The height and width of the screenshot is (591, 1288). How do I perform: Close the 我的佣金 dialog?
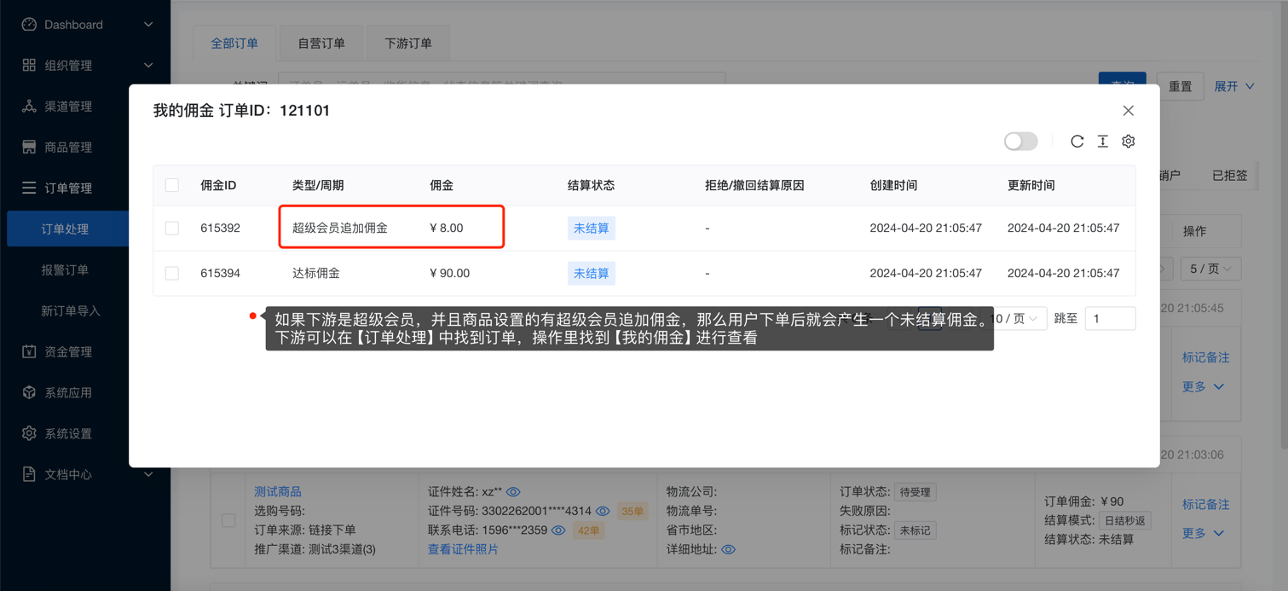[1128, 111]
